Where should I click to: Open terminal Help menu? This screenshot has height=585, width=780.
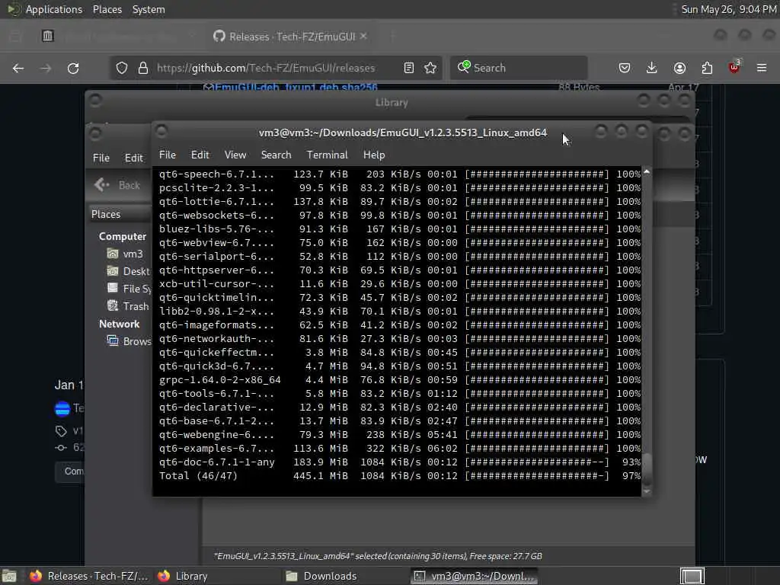tap(374, 155)
